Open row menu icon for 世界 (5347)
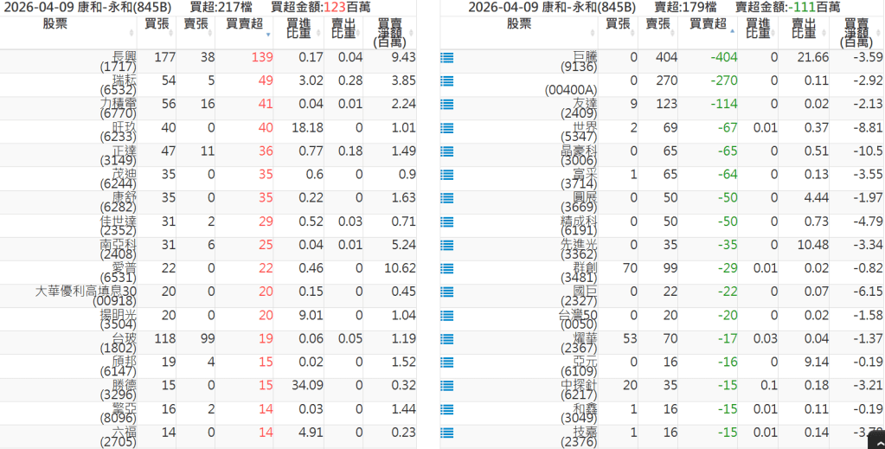The width and height of the screenshot is (885, 449). (447, 128)
